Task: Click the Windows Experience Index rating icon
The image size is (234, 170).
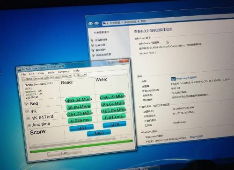Action: click(173, 79)
